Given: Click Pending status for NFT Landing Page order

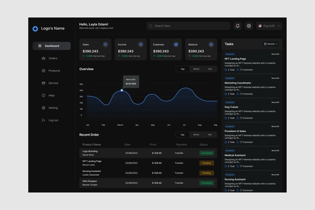Looking at the screenshot, I should (206, 163).
